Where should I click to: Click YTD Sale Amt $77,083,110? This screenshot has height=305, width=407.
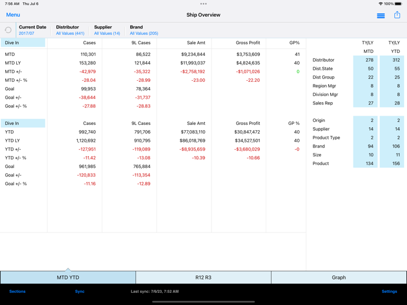tap(193, 132)
